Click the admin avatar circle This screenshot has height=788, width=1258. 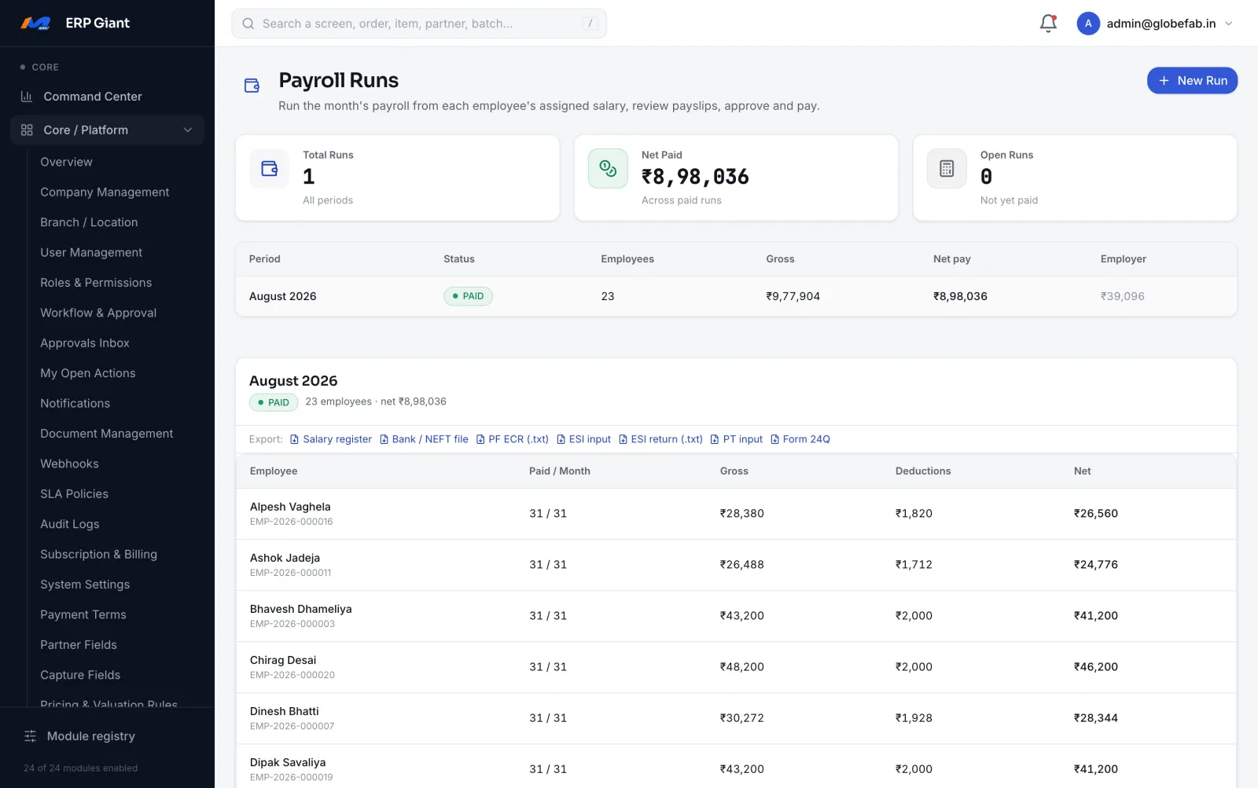[1088, 24]
